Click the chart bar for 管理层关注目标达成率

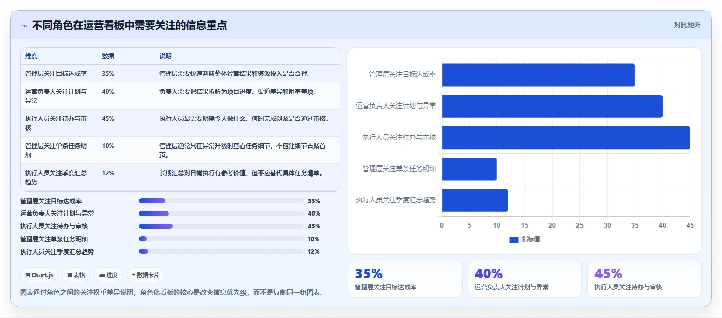[x=538, y=75]
